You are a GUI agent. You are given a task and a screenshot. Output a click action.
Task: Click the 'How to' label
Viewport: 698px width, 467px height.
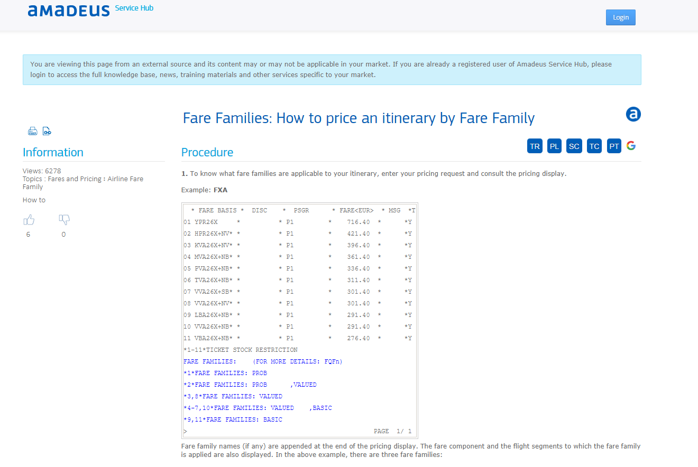click(x=34, y=200)
